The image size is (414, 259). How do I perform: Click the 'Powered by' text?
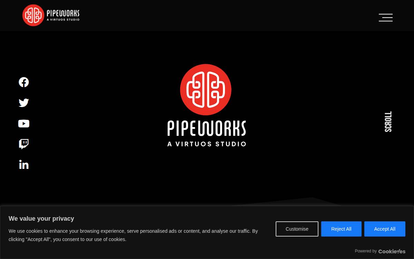pos(366,251)
